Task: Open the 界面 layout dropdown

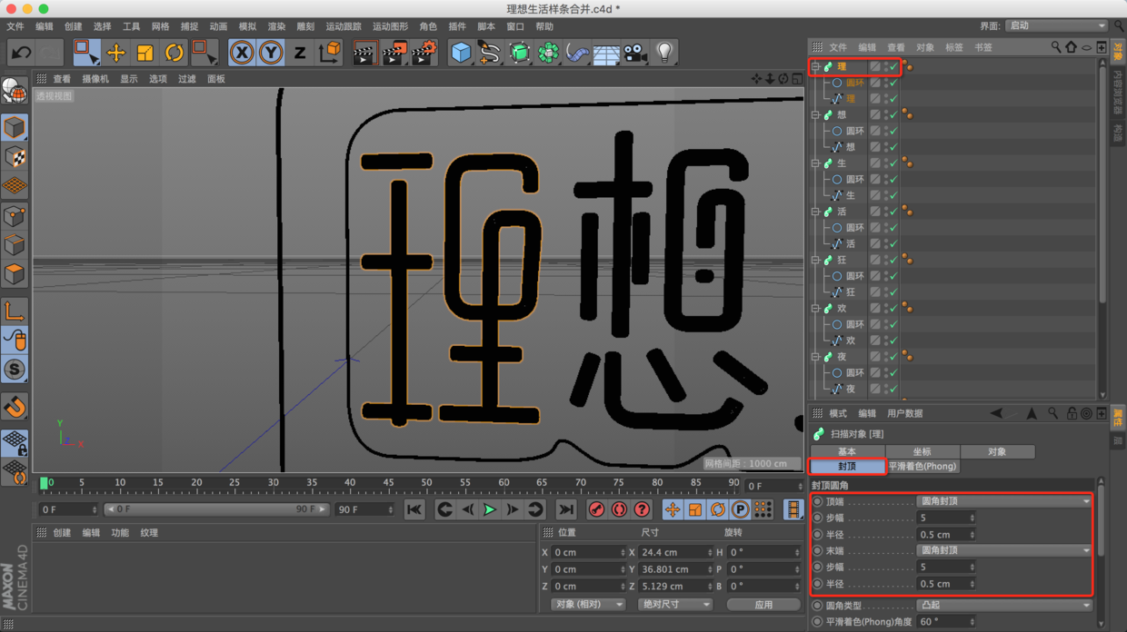Action: click(1056, 25)
